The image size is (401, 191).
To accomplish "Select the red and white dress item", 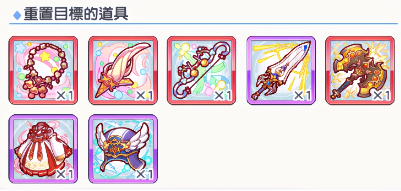I will 43,149.
